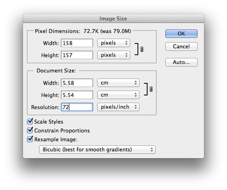Click the document Width field showing 5.58

(x=77, y=83)
